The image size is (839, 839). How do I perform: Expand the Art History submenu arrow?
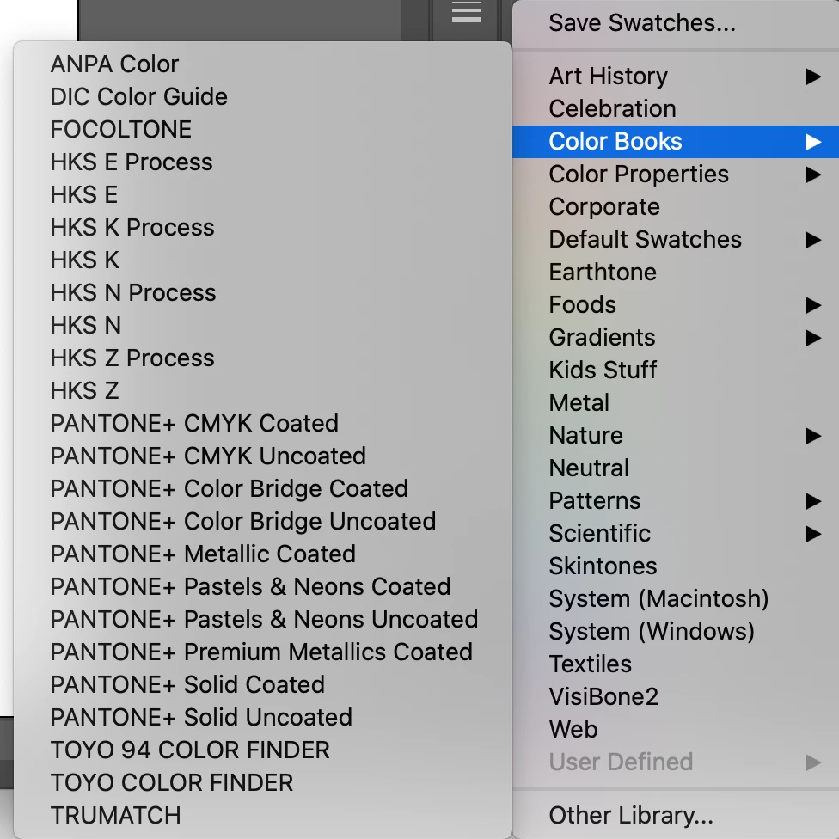point(813,77)
